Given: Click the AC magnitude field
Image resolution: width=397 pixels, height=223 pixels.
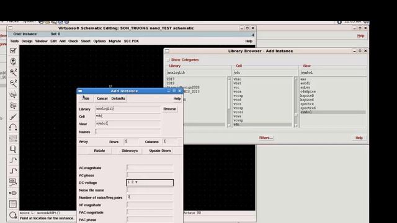Looking at the screenshot, I should 150,168.
